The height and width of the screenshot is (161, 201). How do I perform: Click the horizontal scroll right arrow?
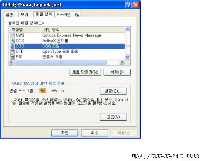pos(122,62)
